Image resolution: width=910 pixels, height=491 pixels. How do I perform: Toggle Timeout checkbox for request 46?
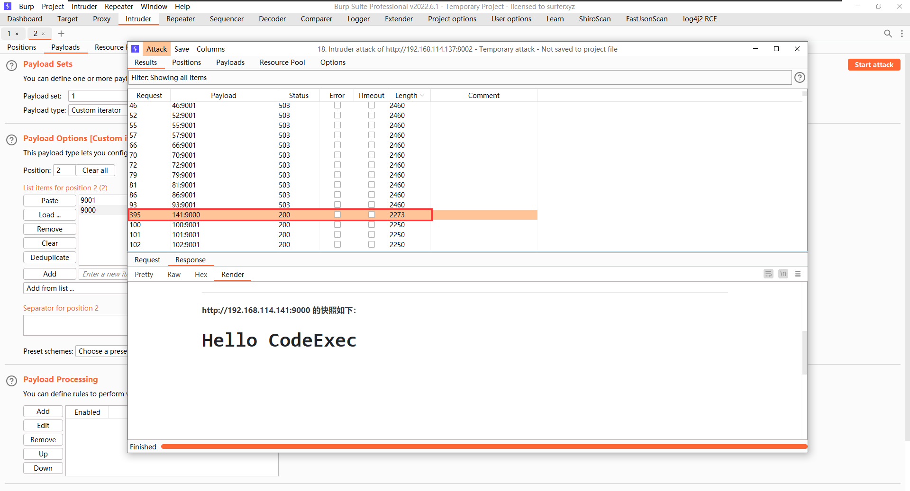[372, 105]
